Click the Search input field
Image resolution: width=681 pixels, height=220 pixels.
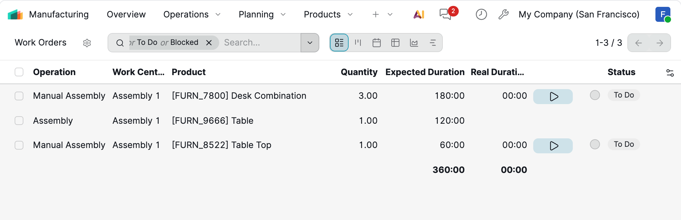click(x=259, y=43)
